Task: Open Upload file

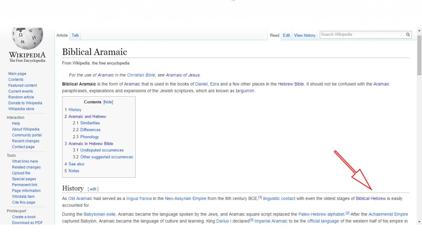Action: (21, 173)
